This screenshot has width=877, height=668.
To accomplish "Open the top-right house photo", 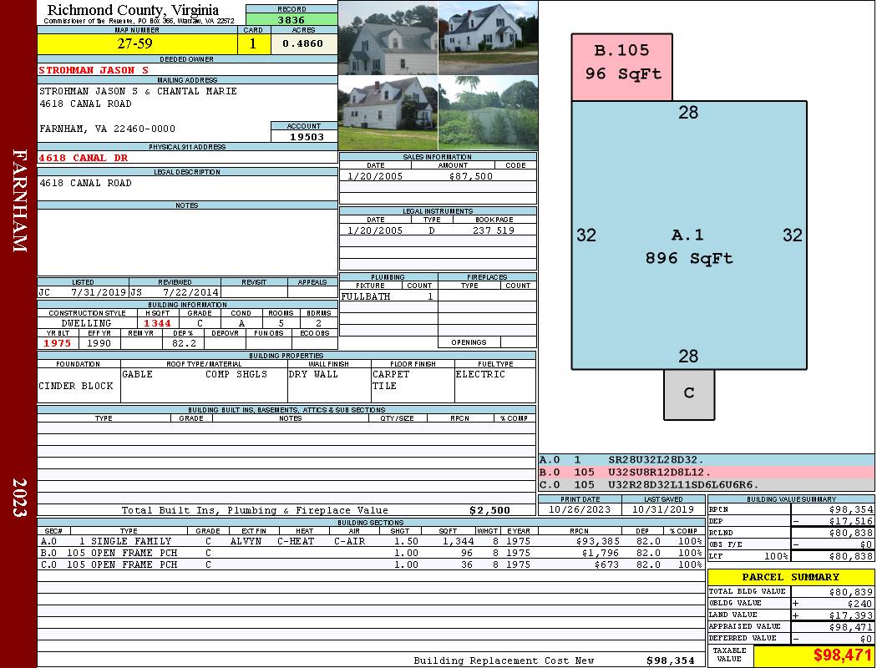I will tap(488, 38).
